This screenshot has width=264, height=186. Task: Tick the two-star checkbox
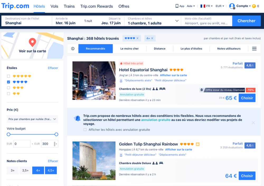(9, 94)
